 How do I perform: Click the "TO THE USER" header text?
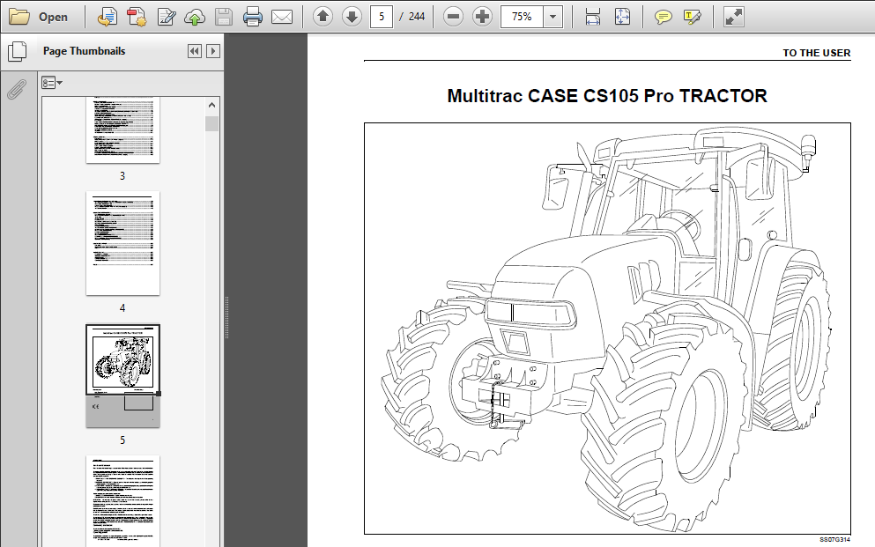click(x=817, y=53)
